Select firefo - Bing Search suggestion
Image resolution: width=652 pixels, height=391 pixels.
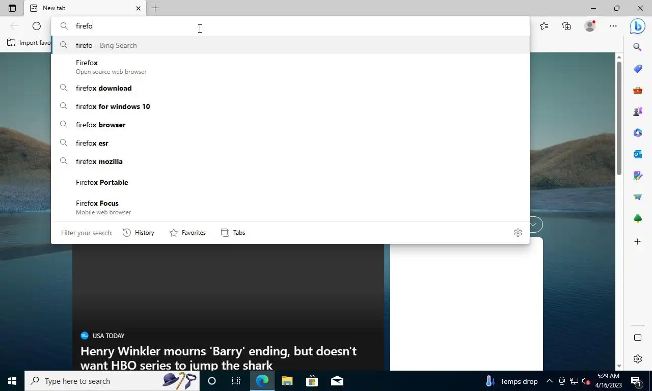(x=290, y=45)
